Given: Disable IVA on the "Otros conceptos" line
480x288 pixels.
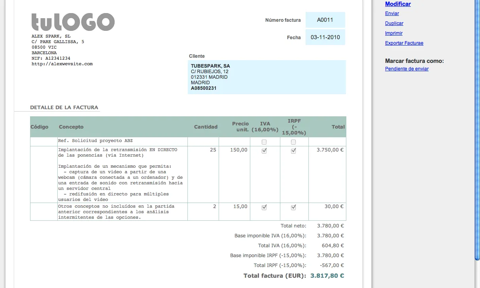Looking at the screenshot, I should (x=264, y=207).
